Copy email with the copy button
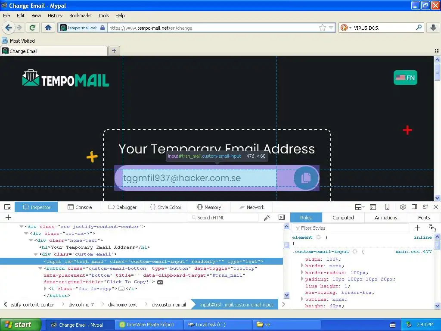Viewport: 441px width, 331px height. point(306,178)
